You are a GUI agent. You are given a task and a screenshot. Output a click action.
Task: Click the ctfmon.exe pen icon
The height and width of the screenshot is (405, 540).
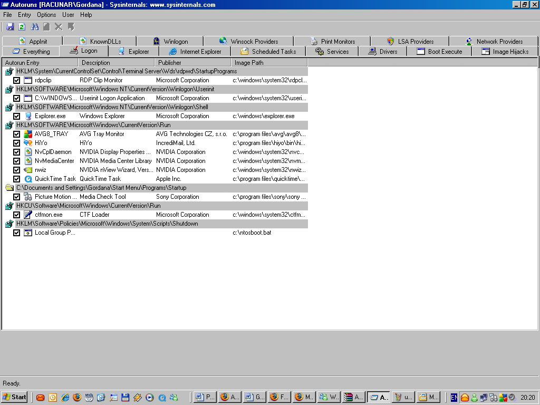click(x=28, y=215)
